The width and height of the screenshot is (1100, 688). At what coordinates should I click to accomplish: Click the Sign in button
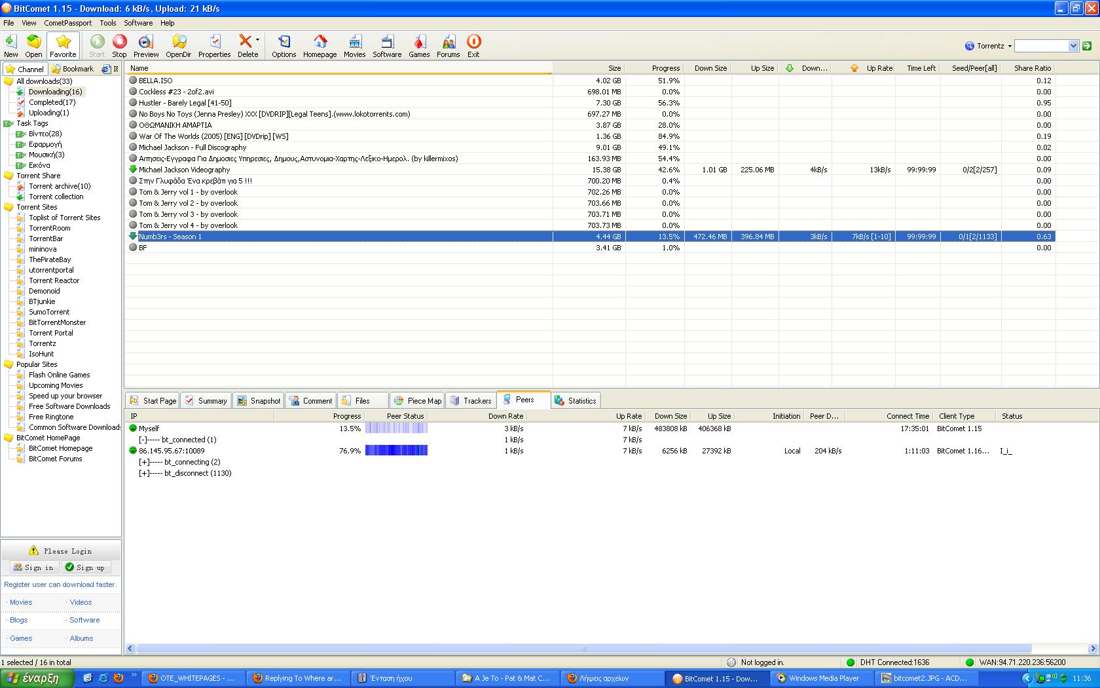coord(34,567)
